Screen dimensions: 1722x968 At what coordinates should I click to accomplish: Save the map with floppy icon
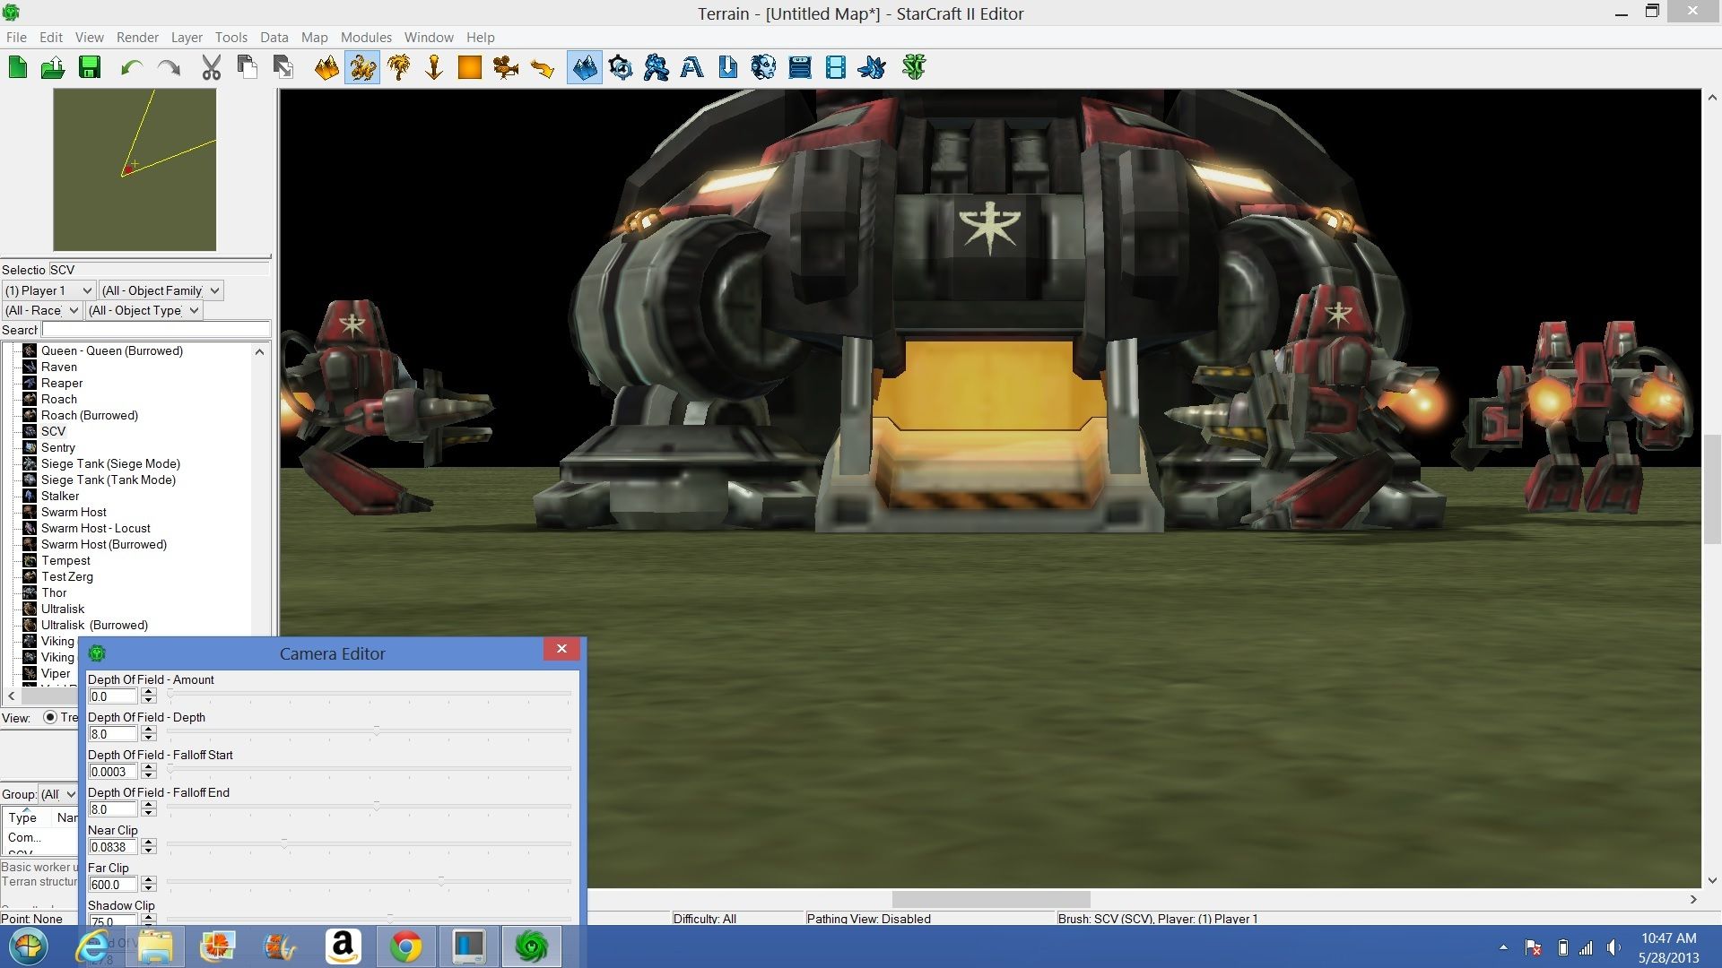pos(90,67)
